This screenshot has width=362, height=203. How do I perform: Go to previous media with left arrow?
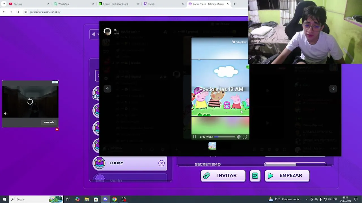coord(107,89)
